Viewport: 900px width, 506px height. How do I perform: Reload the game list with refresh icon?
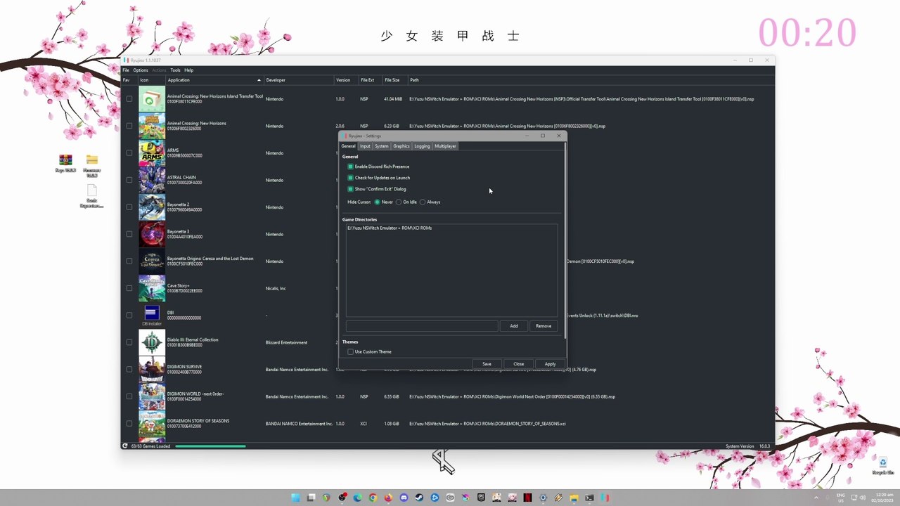click(x=125, y=446)
